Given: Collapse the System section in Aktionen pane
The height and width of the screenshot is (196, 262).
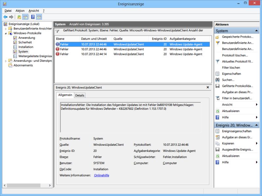Looking at the screenshot, I should [x=256, y=31].
